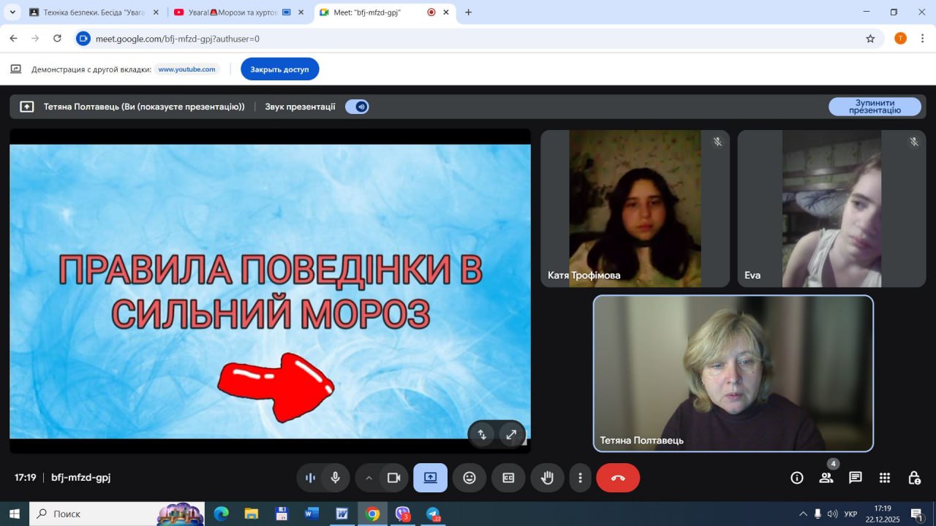The image size is (936, 526).
Task: Show the participants list
Action: (826, 478)
